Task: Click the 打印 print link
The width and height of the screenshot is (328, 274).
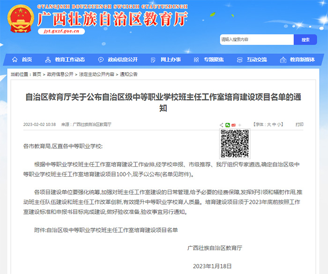Action: (299, 125)
